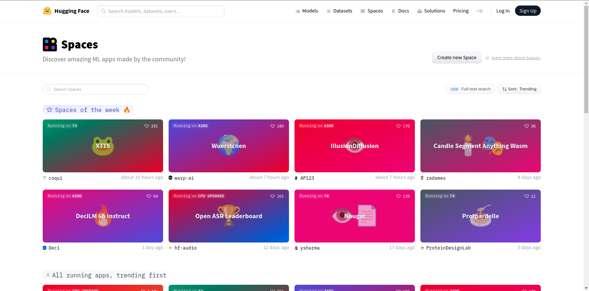Viewport: 589px width, 291px height.
Task: Click 'All running apps, trending first' heading
Action: (x=109, y=275)
